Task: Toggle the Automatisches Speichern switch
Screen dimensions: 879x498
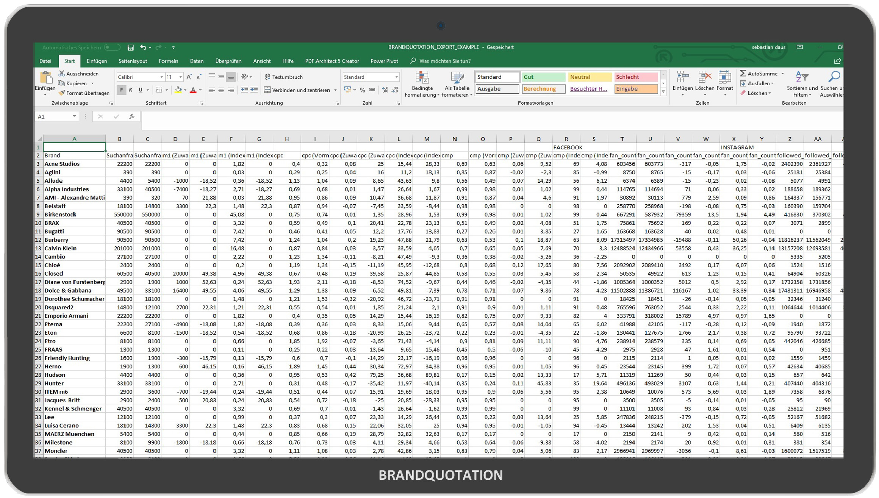Action: 112,47
